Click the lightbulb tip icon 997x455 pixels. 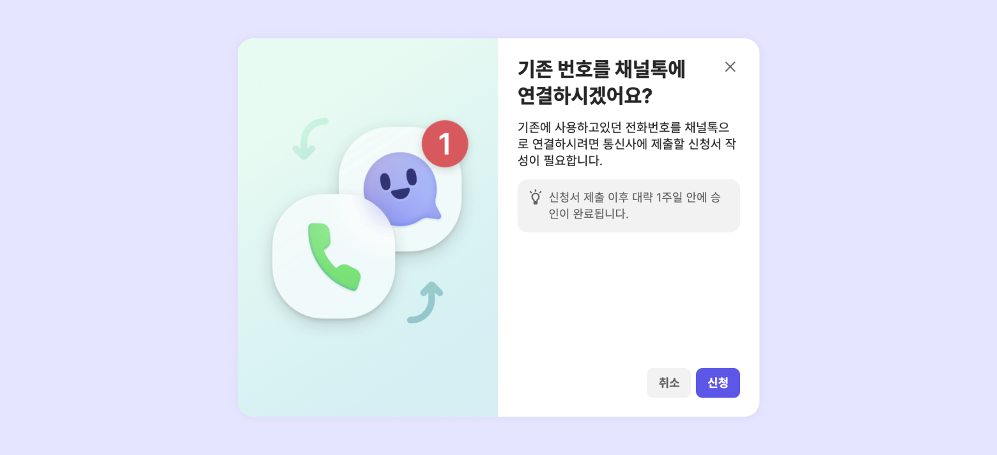point(536,197)
